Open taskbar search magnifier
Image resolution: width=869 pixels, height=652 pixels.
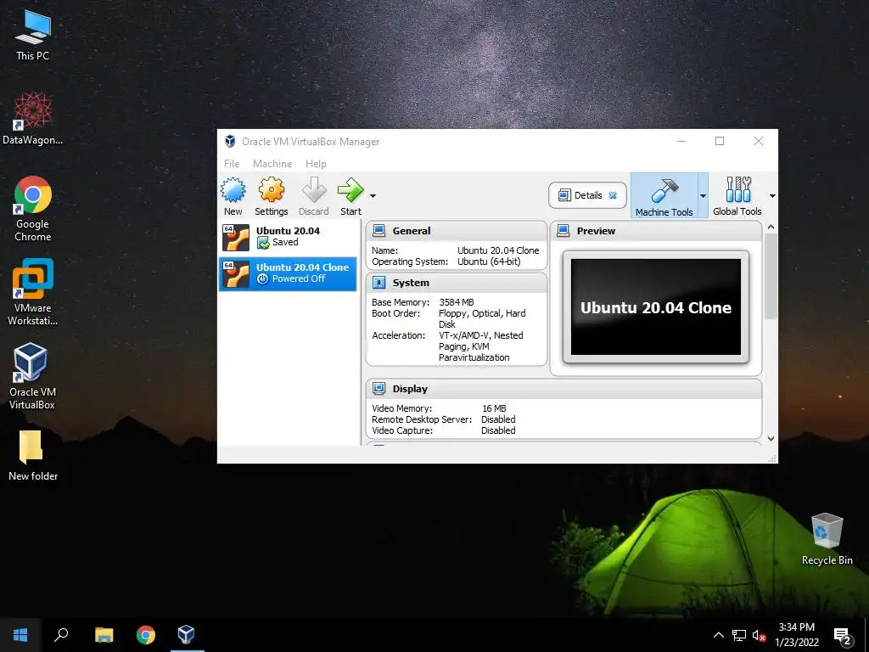coord(61,635)
